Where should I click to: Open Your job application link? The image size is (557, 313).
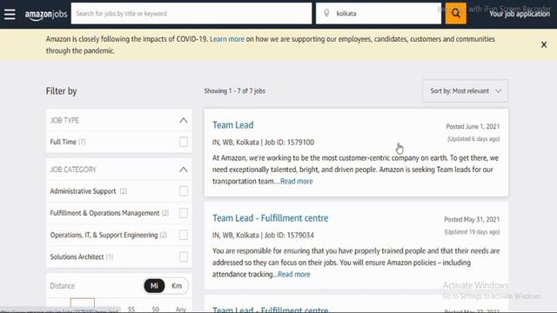tap(520, 14)
